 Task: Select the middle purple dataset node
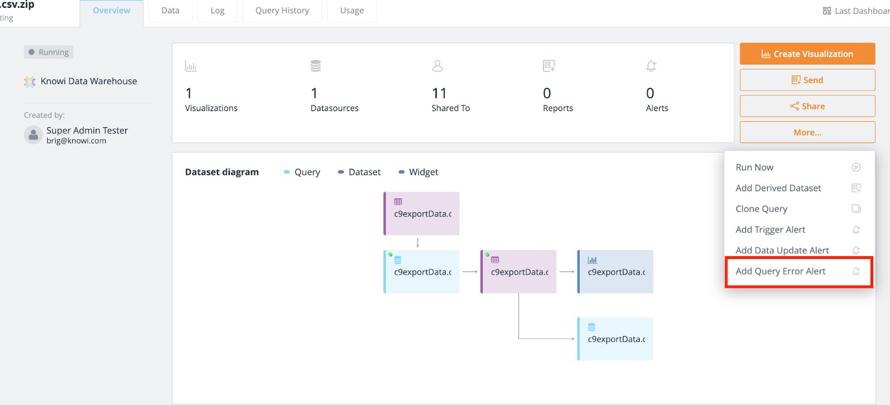pos(518,272)
